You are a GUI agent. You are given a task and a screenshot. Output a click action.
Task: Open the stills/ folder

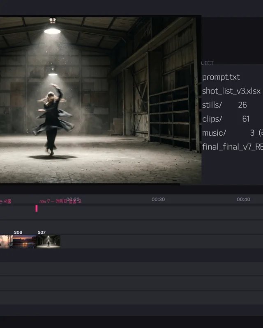click(x=212, y=105)
